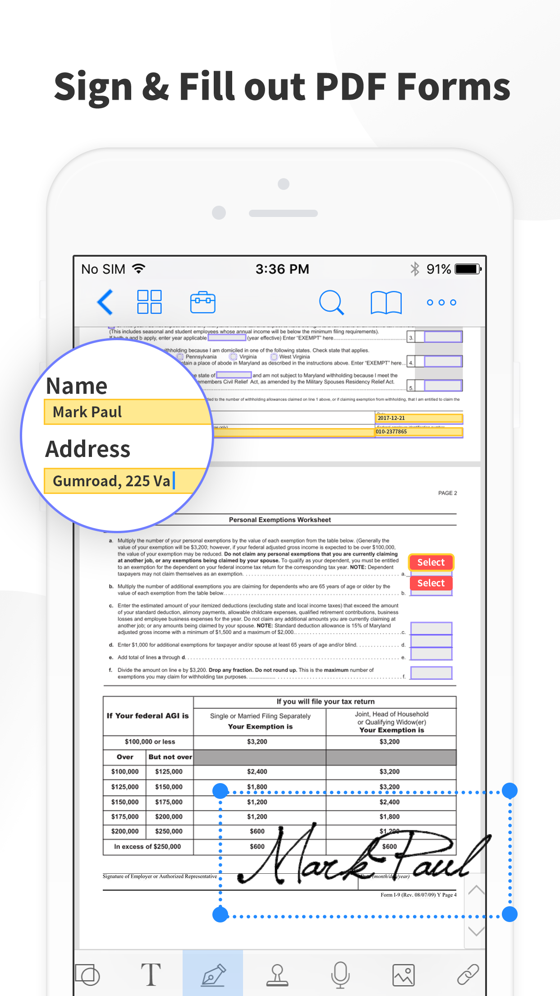Viewport: 560px width, 996px height.
Task: Tap the bottom-left signature resize handle
Action: point(220,915)
